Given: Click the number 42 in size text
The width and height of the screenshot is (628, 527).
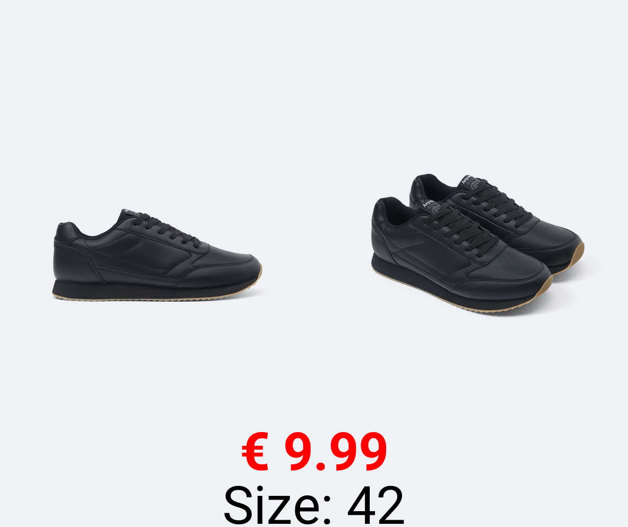Looking at the screenshot, I should pyautogui.click(x=376, y=504).
